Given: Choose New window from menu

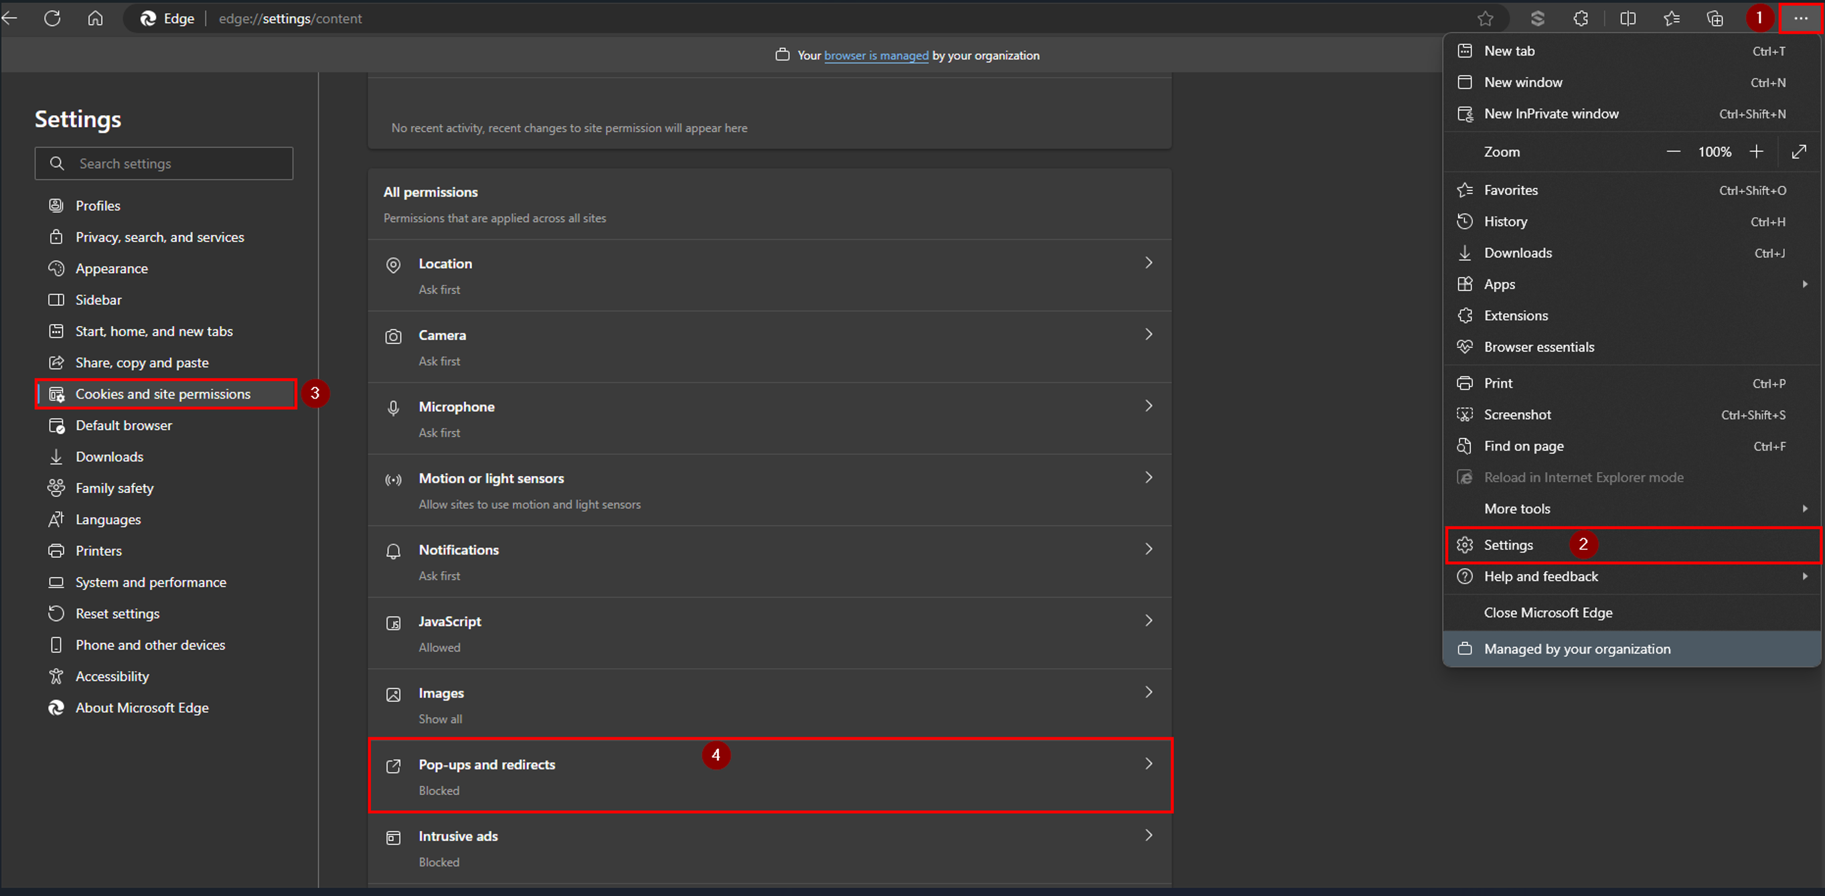Looking at the screenshot, I should [x=1632, y=82].
